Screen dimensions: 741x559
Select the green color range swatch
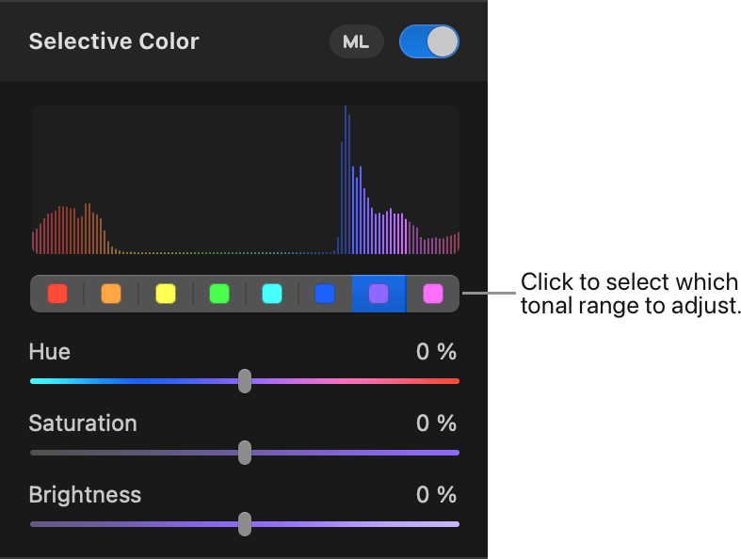point(219,294)
